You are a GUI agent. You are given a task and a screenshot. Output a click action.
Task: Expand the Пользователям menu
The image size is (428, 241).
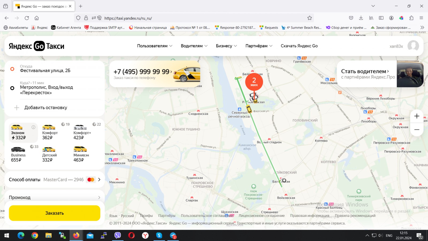coord(155,46)
